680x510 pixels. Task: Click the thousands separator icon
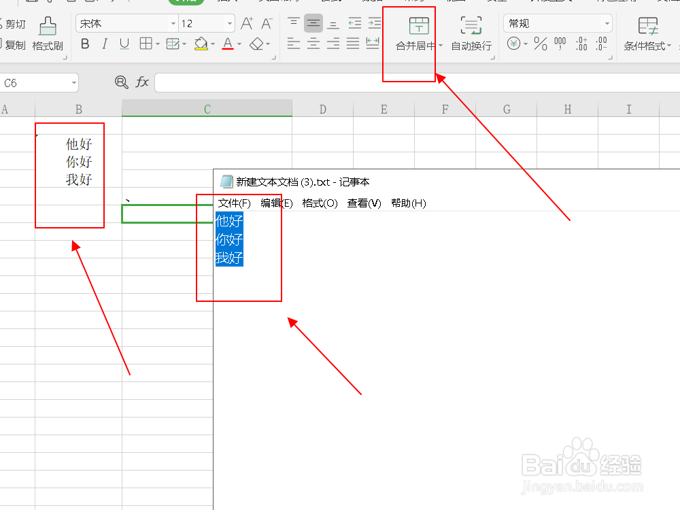pos(559,43)
